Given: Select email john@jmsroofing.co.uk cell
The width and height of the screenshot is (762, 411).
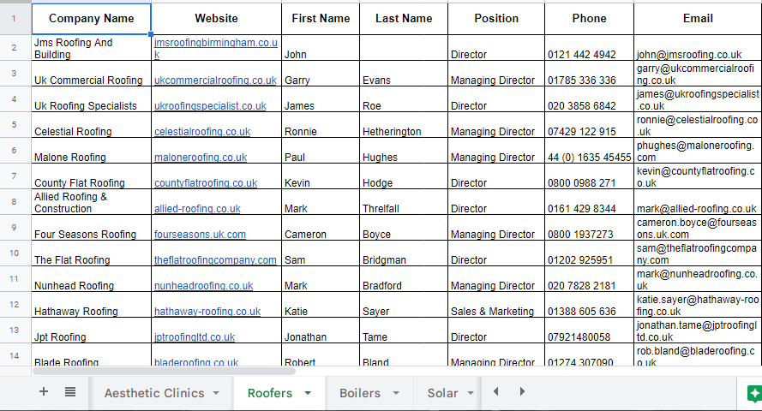Looking at the screenshot, I should click(x=698, y=48).
